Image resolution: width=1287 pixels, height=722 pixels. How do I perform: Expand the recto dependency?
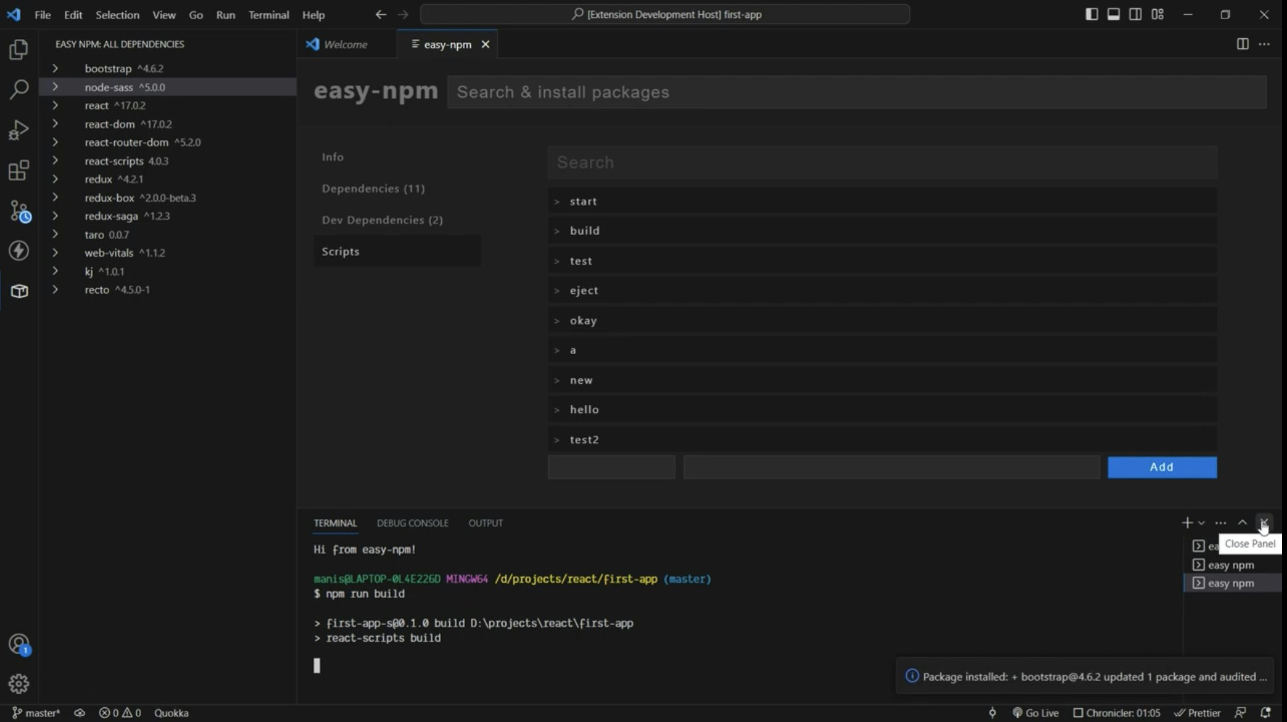click(x=55, y=289)
